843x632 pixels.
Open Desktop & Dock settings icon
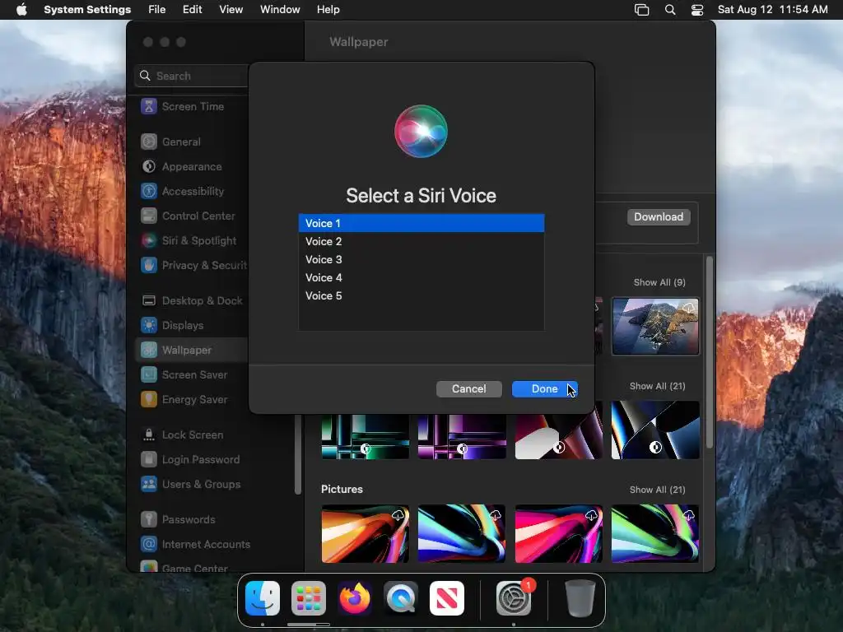pos(149,301)
